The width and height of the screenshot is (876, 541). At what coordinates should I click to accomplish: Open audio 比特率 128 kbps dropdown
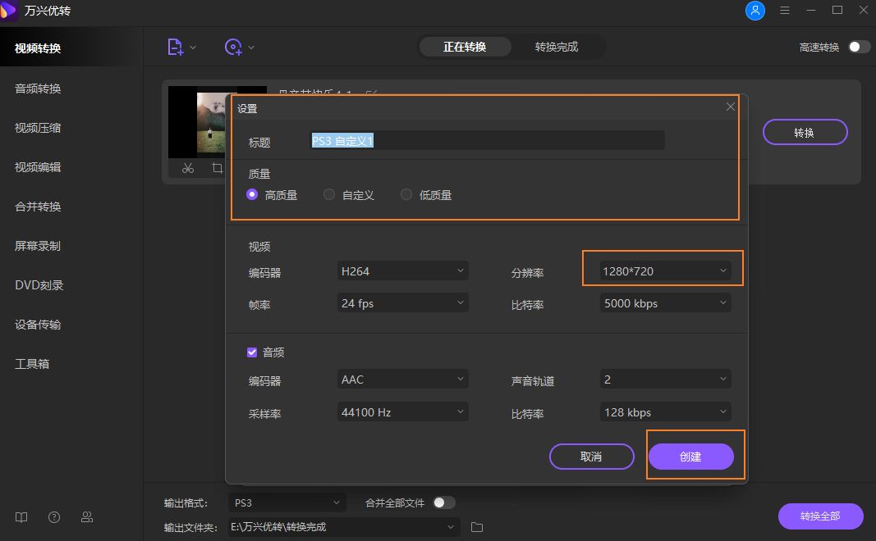click(665, 412)
